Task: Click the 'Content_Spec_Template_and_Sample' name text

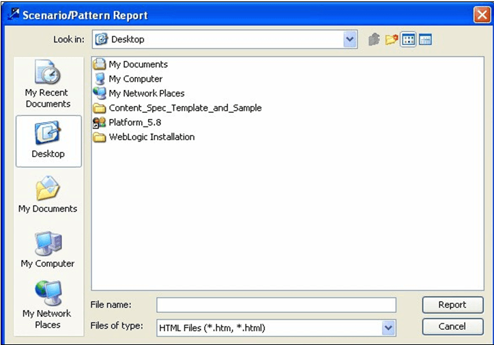Action: pyautogui.click(x=186, y=108)
